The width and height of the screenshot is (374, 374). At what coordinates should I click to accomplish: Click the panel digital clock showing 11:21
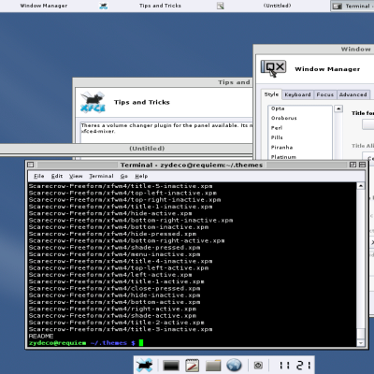click(295, 365)
